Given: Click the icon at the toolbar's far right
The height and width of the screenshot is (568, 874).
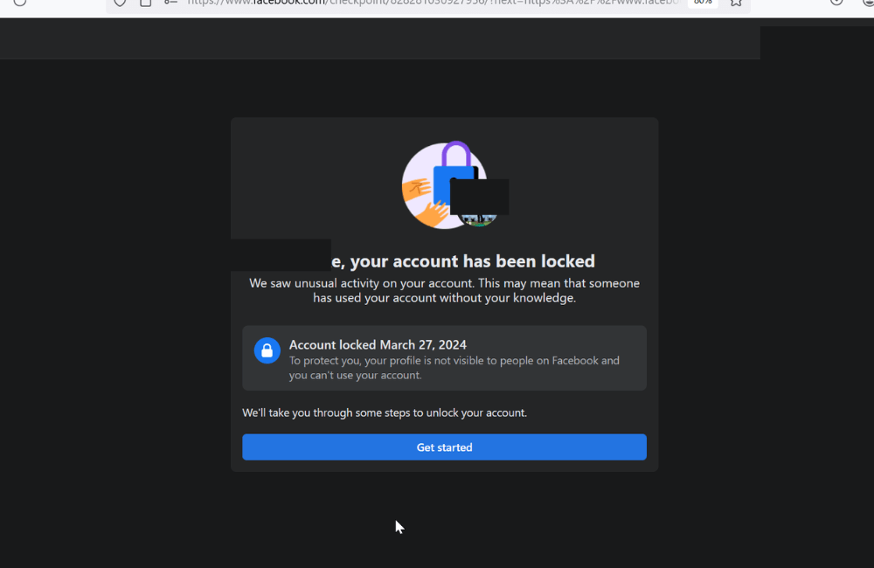Looking at the screenshot, I should pos(864,3).
